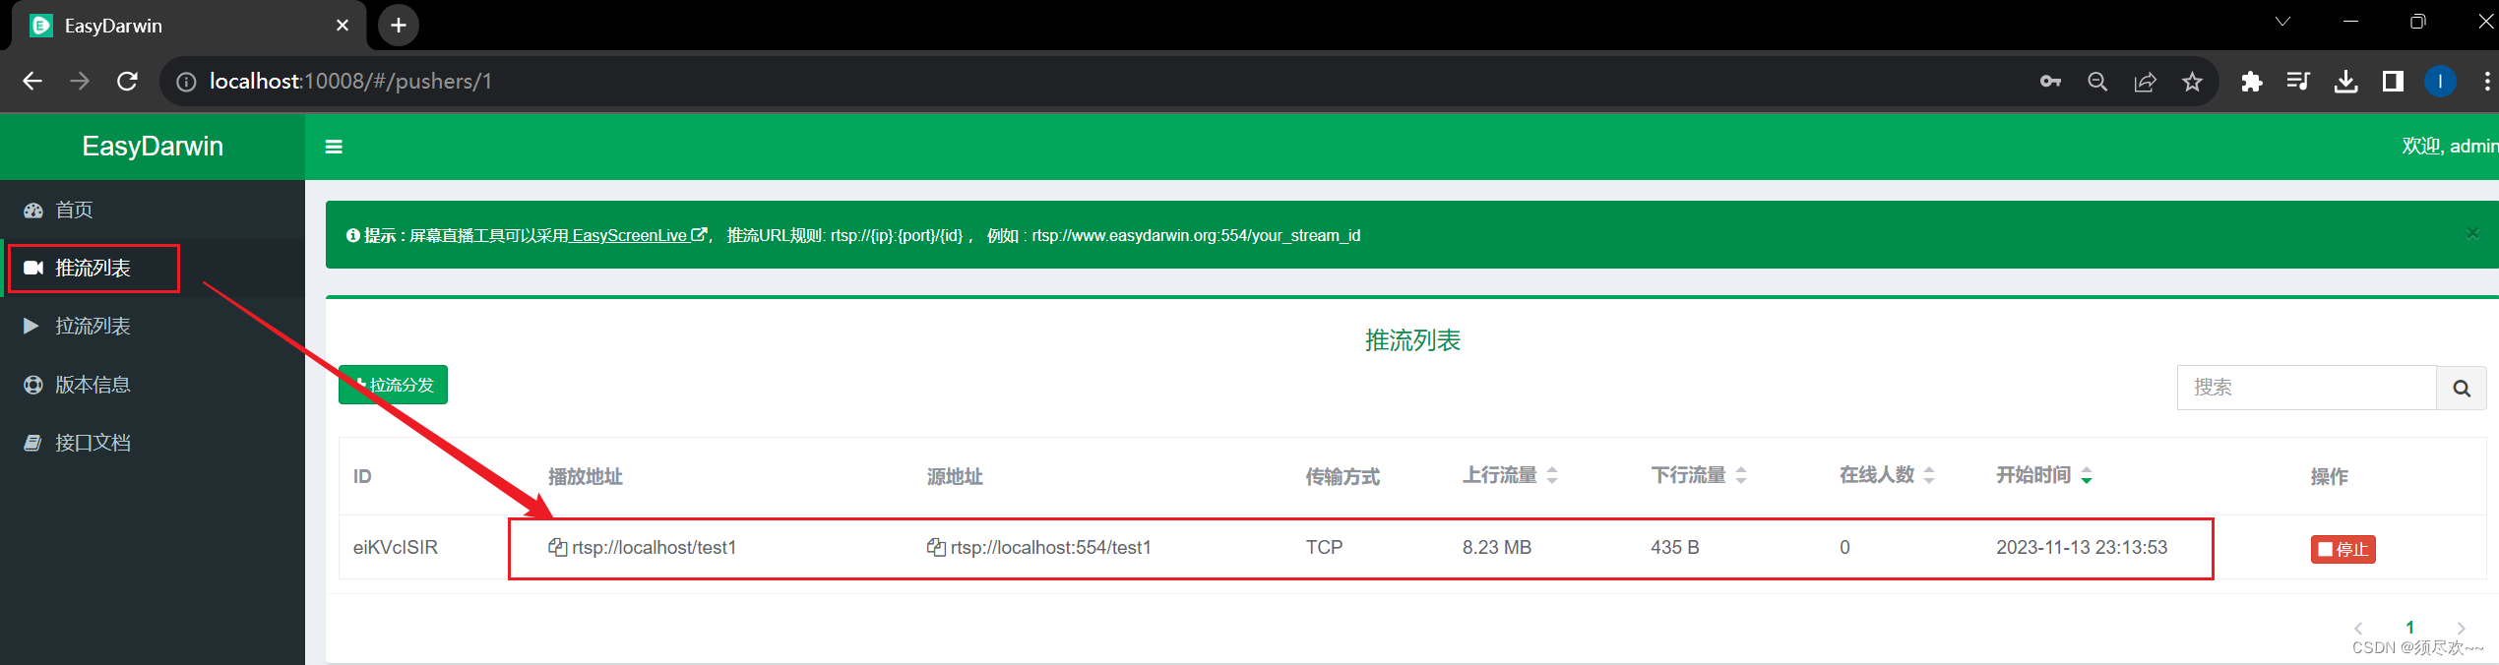Toggle the browser side panel

pos(2393,82)
